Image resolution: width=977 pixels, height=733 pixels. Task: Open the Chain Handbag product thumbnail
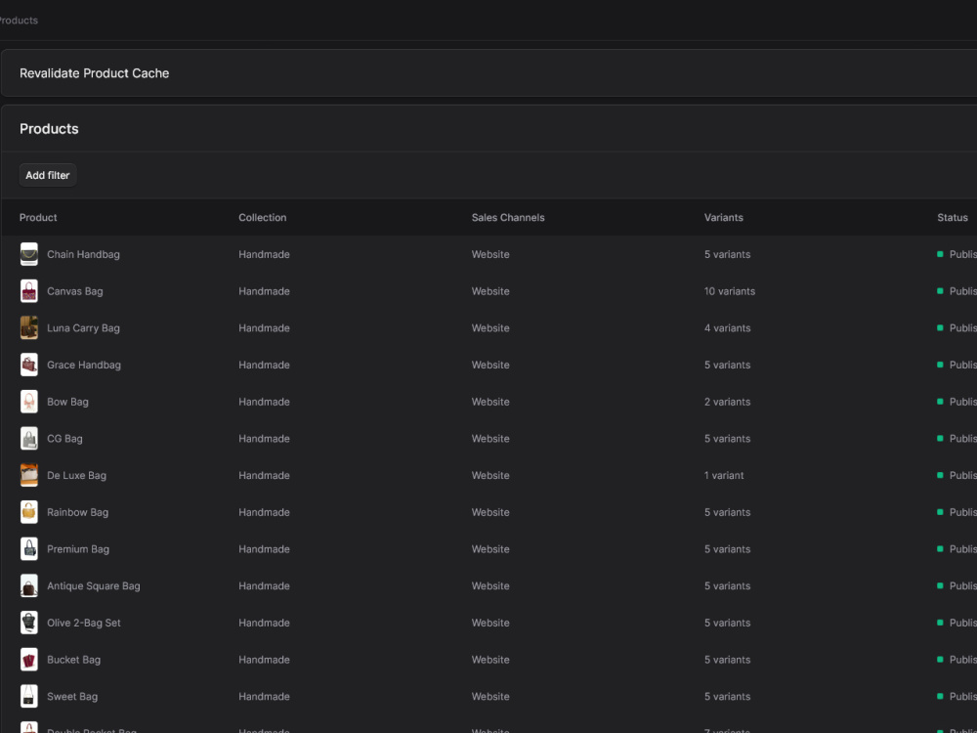point(29,254)
